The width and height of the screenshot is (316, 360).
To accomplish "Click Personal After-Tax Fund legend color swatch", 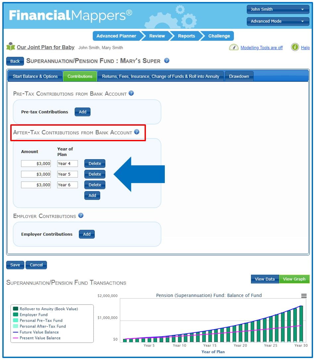I will click(16, 326).
